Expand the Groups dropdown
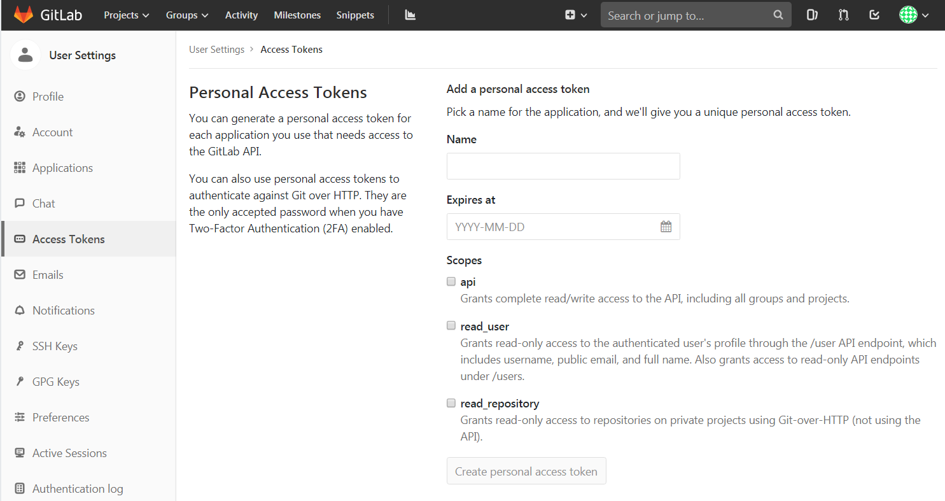945x501 pixels. (186, 15)
